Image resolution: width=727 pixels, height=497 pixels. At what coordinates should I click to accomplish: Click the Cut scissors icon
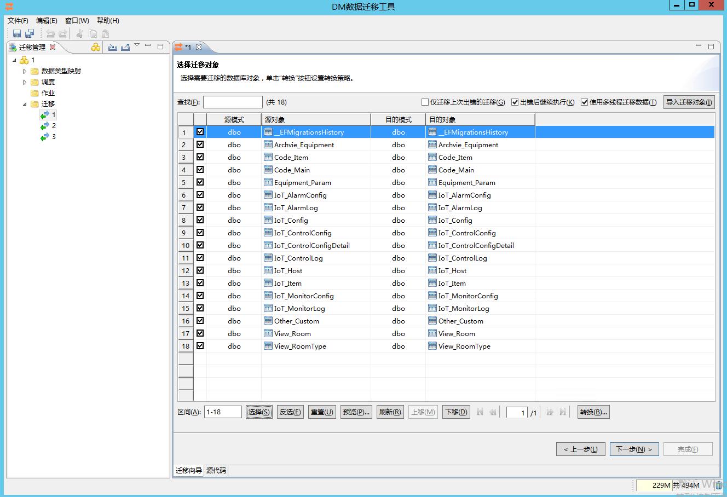click(x=80, y=33)
